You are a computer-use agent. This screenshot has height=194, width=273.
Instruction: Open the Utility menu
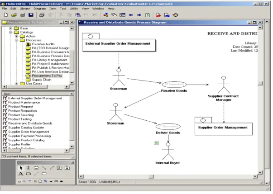point(74,9)
